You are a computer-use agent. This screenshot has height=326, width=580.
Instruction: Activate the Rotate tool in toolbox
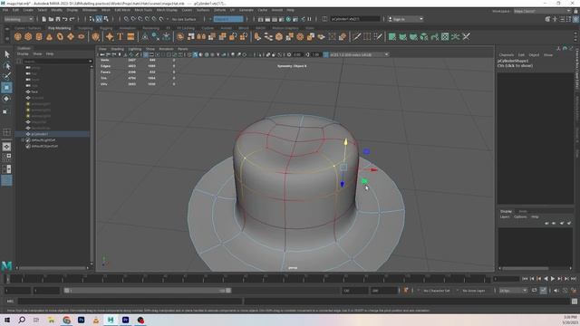pyautogui.click(x=6, y=99)
